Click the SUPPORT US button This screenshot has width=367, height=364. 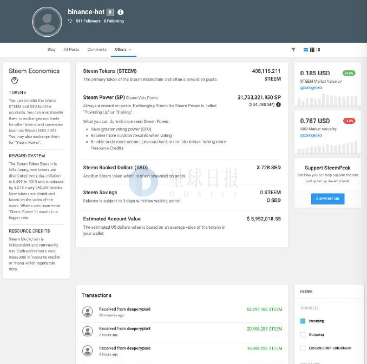[327, 199]
